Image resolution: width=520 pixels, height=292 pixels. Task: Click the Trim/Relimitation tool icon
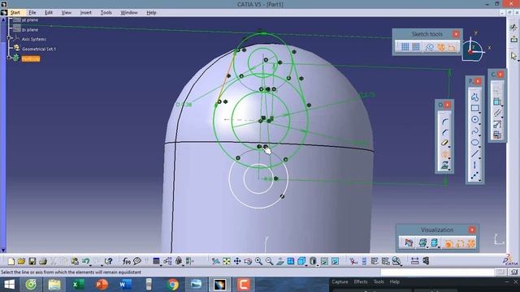pos(444,143)
